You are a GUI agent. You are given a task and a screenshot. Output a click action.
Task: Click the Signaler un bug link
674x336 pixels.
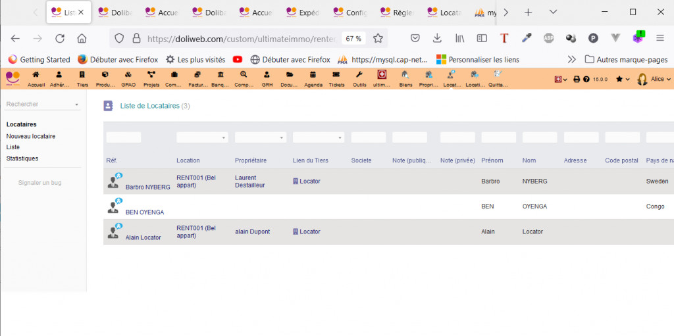coord(39,183)
